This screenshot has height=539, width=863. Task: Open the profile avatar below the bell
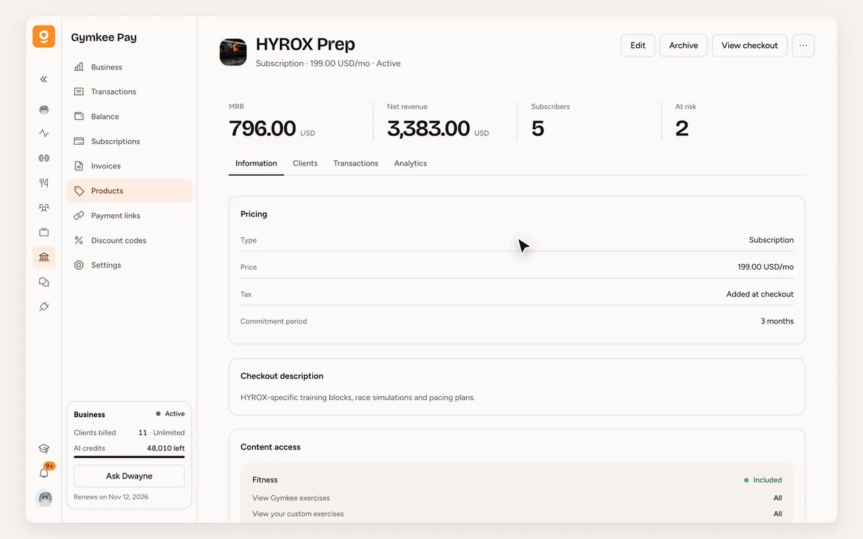coord(44,499)
